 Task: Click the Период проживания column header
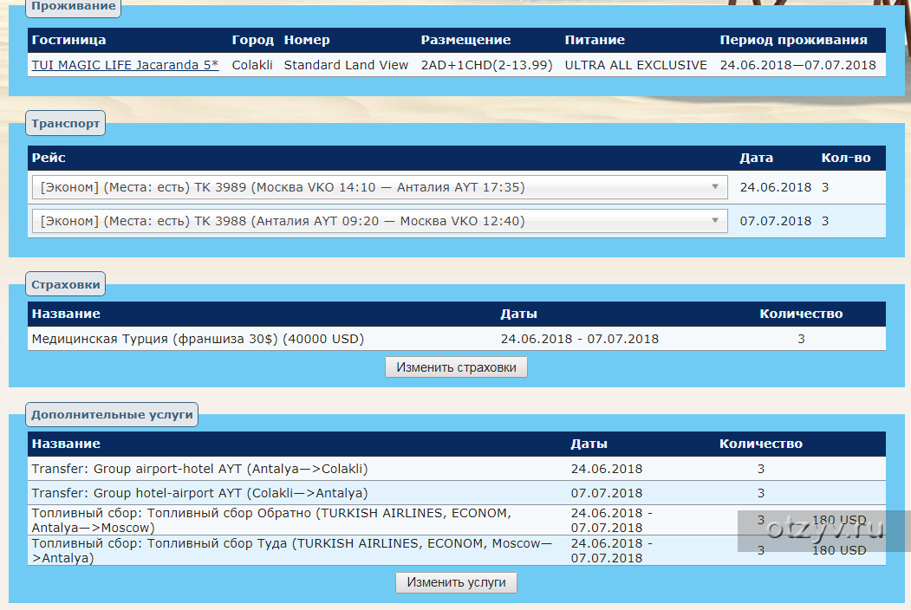coord(793,40)
